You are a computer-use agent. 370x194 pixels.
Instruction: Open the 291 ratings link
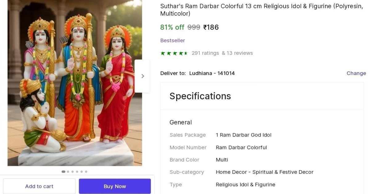point(205,53)
